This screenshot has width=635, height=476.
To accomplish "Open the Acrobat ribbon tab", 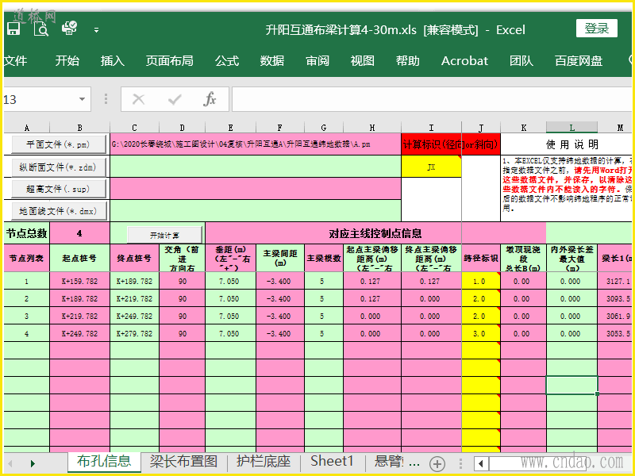I will [464, 61].
